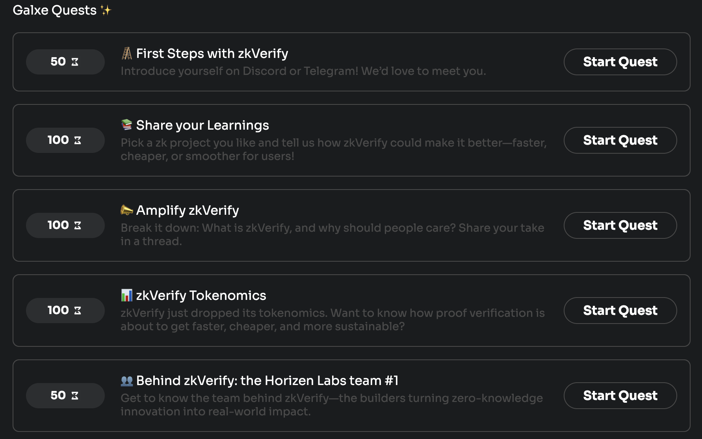Click the ladder icon beside First Steps
The height and width of the screenshot is (439, 702).
[126, 54]
